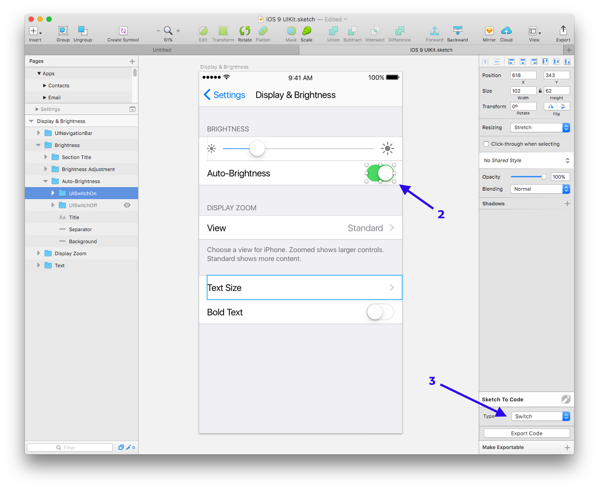Upload to Cloud via toolbar icon

[x=506, y=31]
